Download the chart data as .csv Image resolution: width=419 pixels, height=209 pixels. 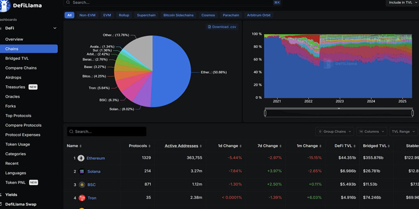[x=222, y=27]
